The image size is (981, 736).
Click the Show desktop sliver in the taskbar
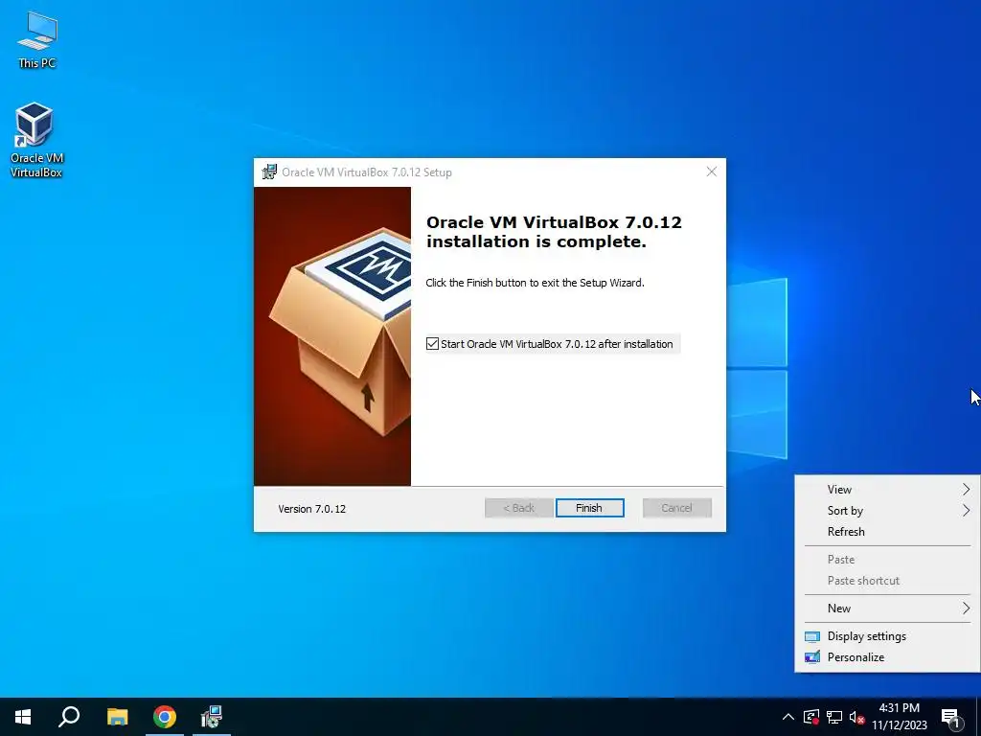[978, 717]
